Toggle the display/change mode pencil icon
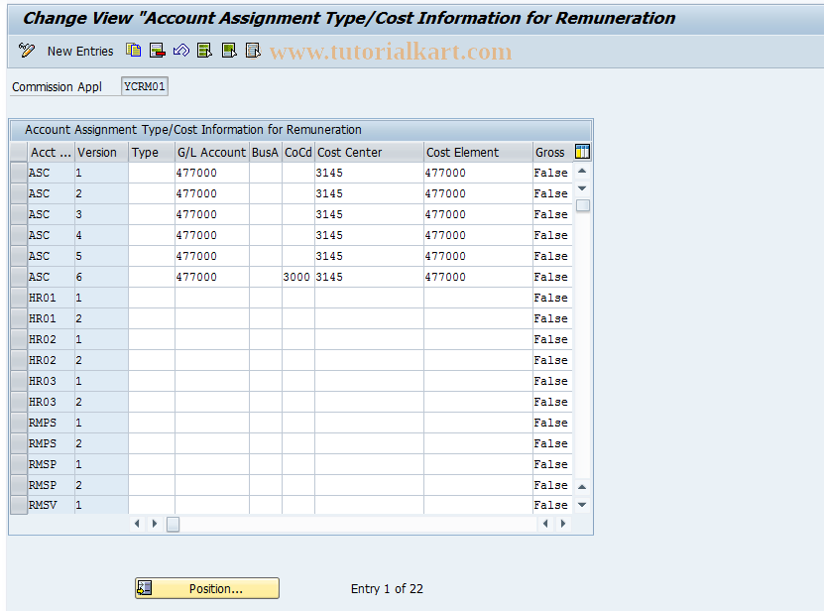 (26, 51)
